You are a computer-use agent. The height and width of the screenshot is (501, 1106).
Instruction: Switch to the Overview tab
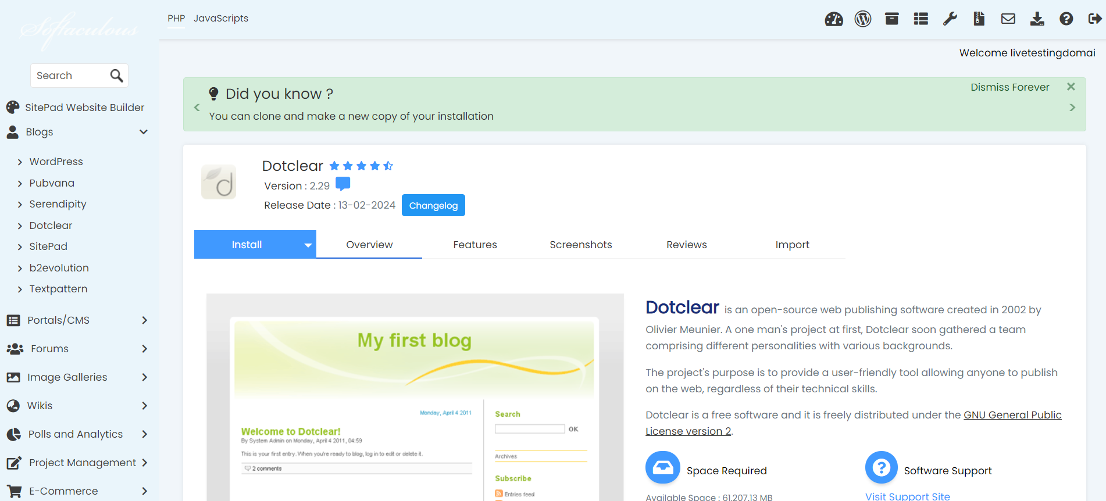[x=369, y=245]
